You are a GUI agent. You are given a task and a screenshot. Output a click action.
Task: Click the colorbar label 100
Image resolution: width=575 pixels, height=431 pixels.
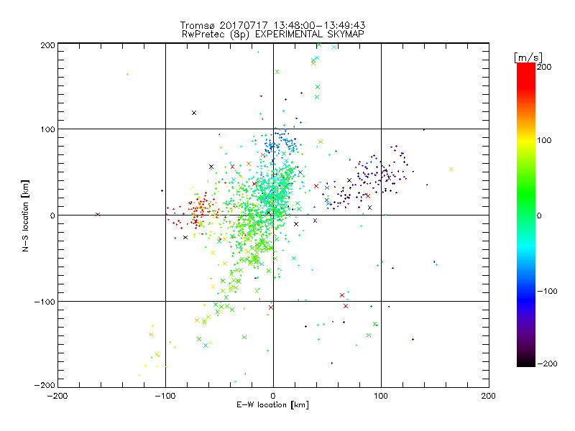544,140
